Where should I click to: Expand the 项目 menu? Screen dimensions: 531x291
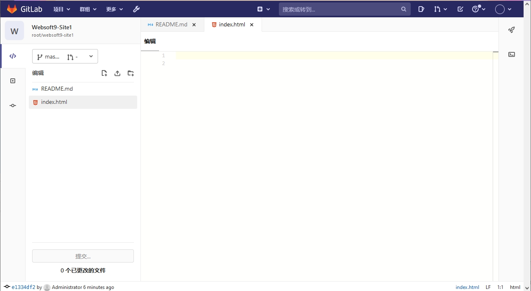click(x=62, y=9)
